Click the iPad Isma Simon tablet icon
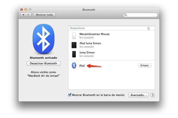 (74, 45)
